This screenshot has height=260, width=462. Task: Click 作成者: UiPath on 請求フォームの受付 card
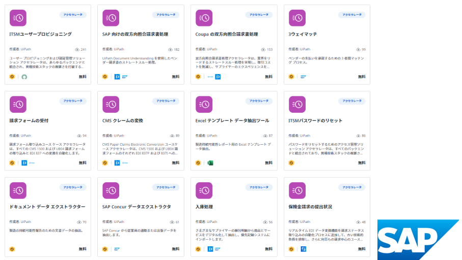pos(20,136)
